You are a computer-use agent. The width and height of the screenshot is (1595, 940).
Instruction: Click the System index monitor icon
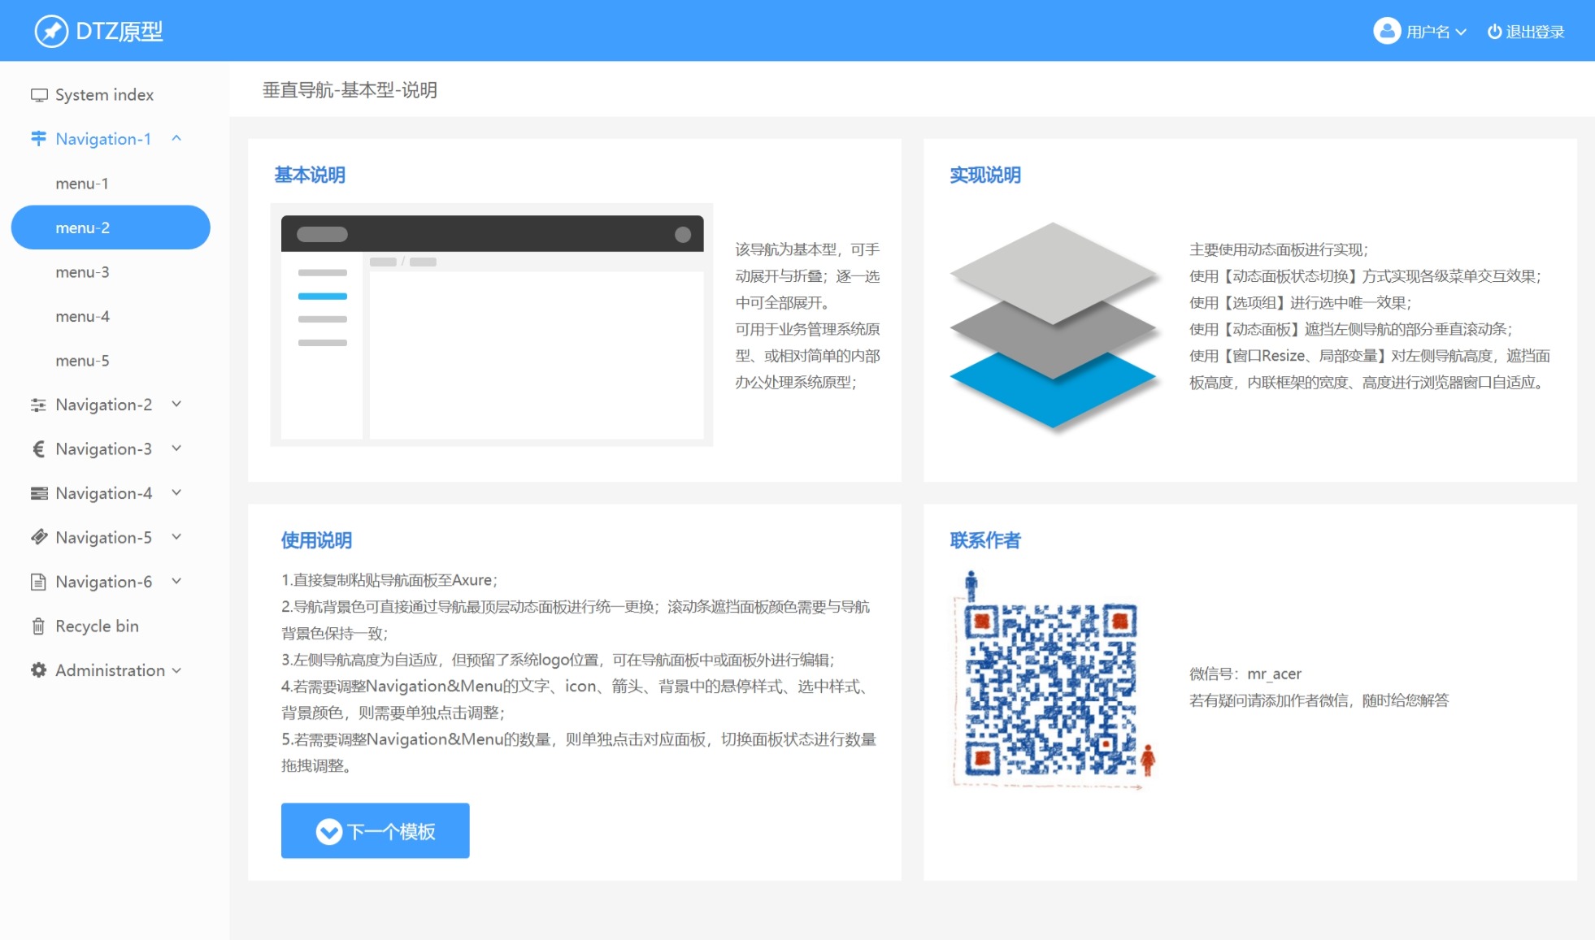[x=39, y=95]
